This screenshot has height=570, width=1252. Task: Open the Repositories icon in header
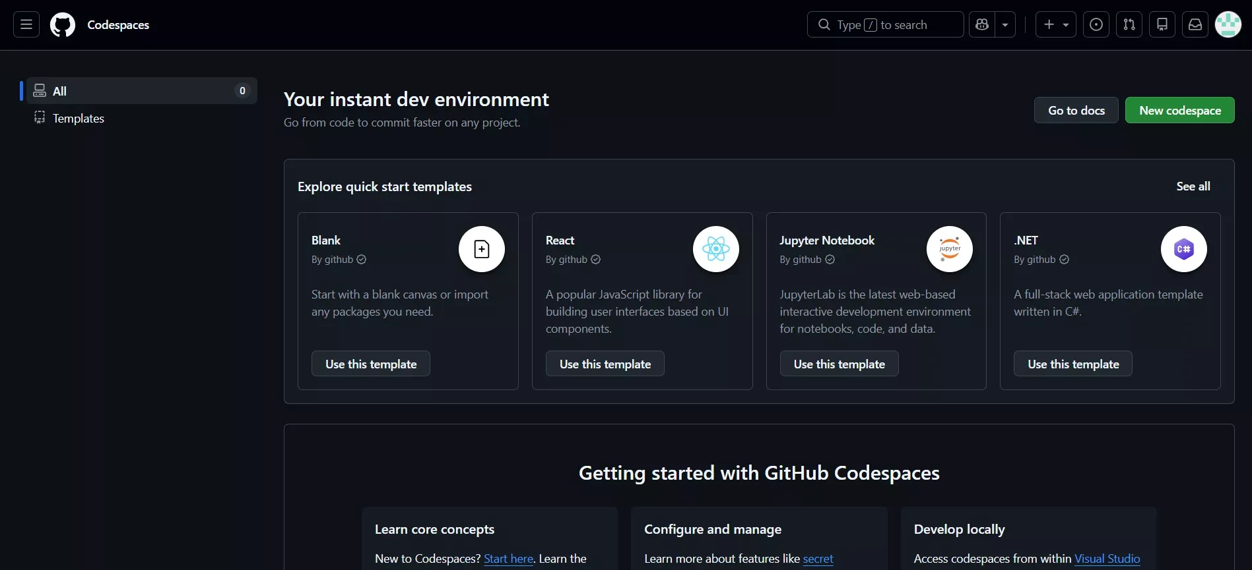[1162, 24]
